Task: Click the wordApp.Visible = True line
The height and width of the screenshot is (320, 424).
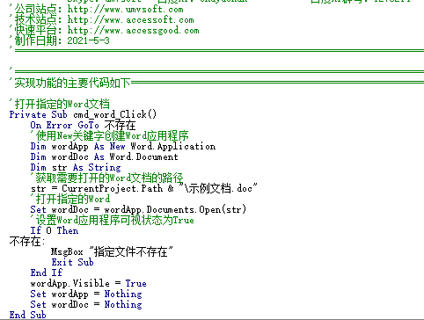Action: (88, 283)
